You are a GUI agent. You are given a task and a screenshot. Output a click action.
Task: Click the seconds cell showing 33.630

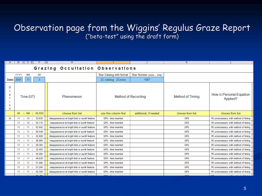[x=39, y=118]
